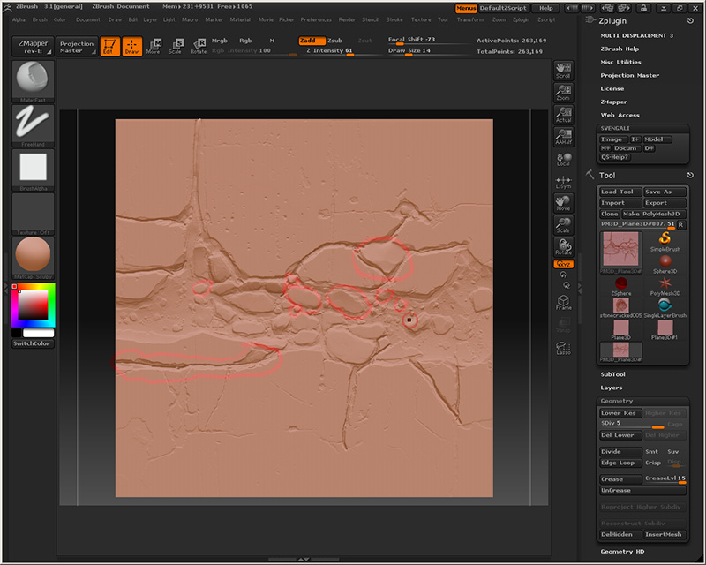Click the Load Tool button
This screenshot has width=706, height=565.
(x=620, y=192)
